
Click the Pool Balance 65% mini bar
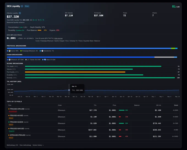pyautogui.click(x=40, y=30)
